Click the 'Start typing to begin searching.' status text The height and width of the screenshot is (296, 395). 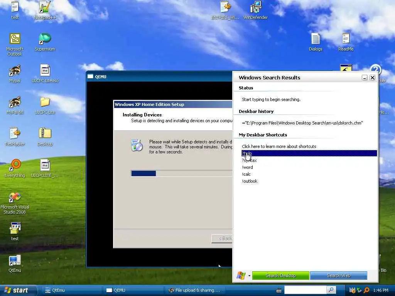pyautogui.click(x=271, y=99)
